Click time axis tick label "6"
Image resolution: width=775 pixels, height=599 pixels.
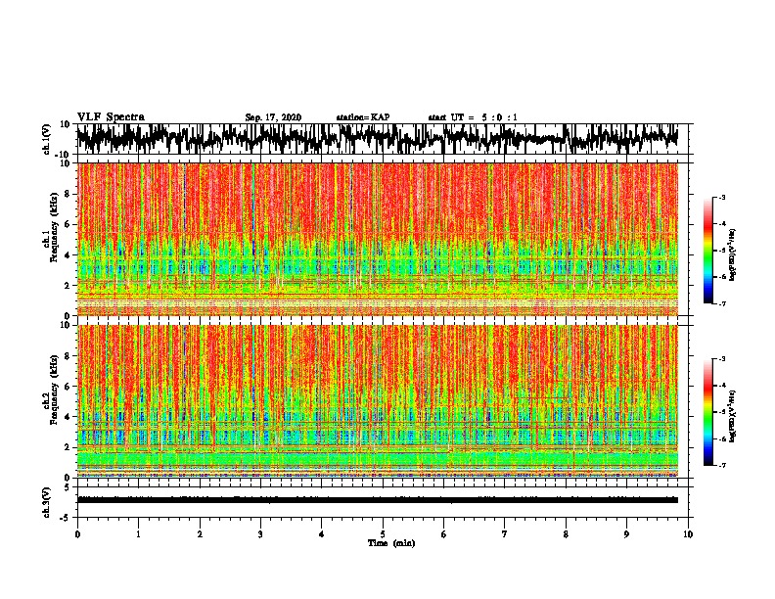444,534
